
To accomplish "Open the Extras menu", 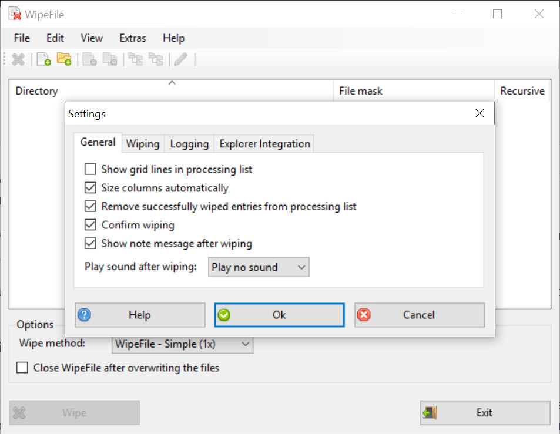I will [x=133, y=38].
